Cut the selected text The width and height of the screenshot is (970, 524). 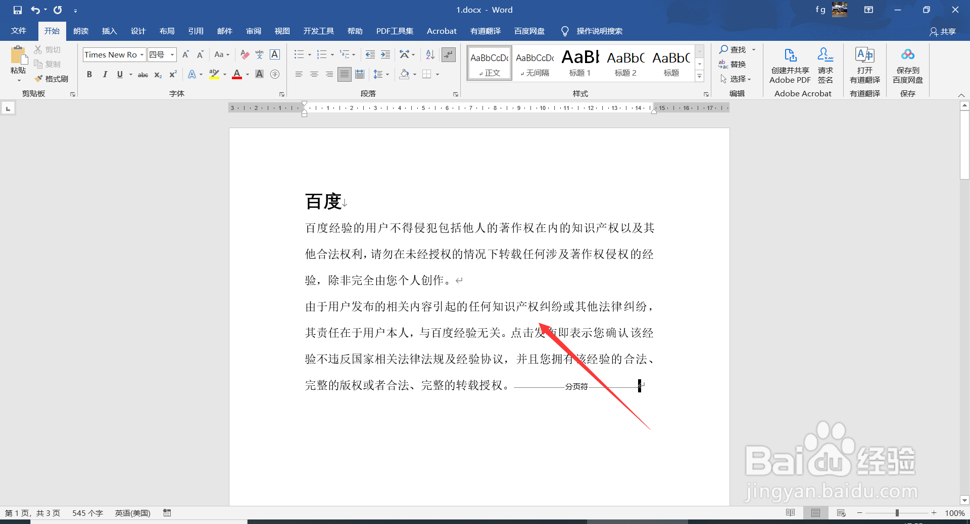(47, 49)
